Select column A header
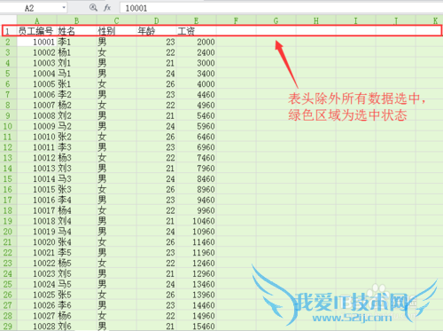Image resolution: width=443 pixels, height=331 pixels. (x=37, y=20)
